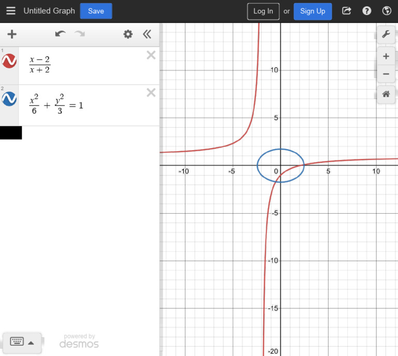Image resolution: width=398 pixels, height=356 pixels.
Task: Delete the ellipse equation expression
Action: point(151,93)
